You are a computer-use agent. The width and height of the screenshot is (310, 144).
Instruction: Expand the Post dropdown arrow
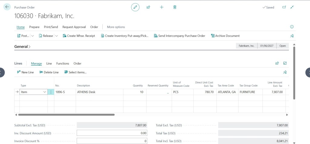[33, 36]
